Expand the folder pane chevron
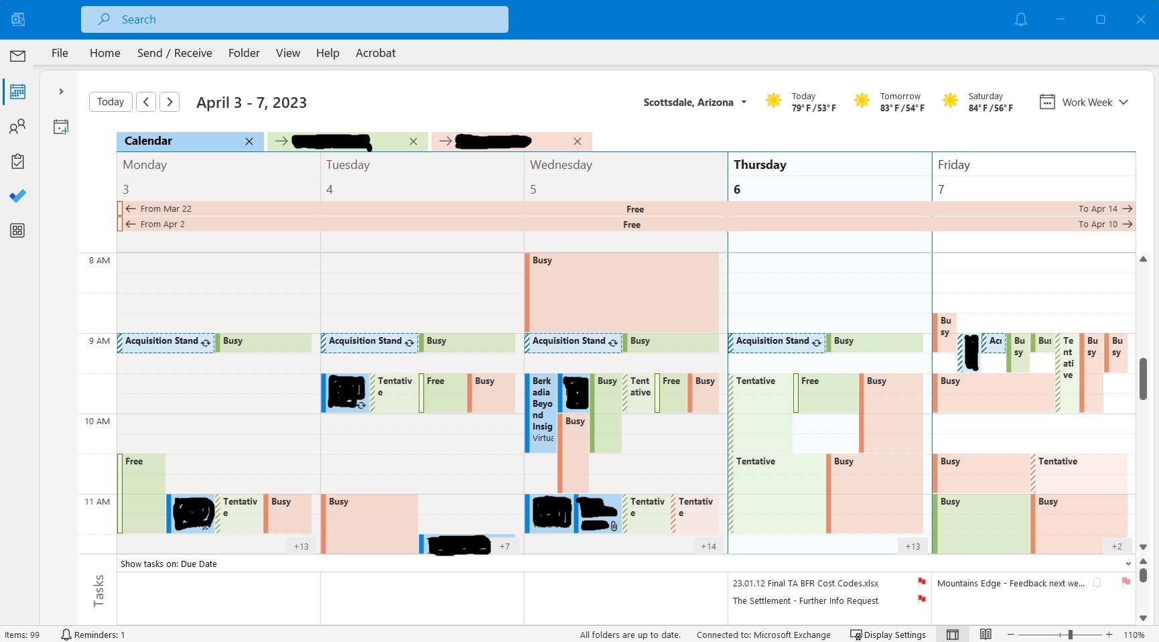The height and width of the screenshot is (642, 1159). pyautogui.click(x=61, y=92)
